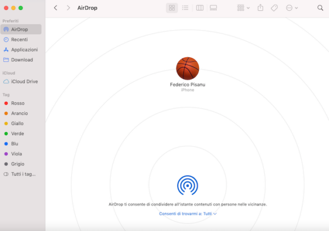This screenshot has width=329, height=231.
Task: Maximize window with the green button
Action: point(21,8)
